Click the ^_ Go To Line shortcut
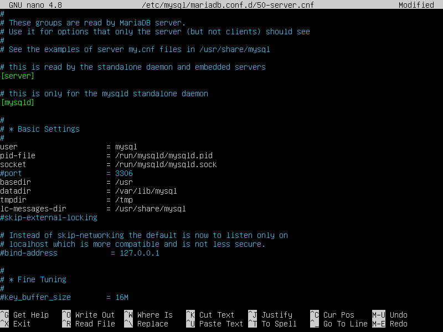 (x=339, y=324)
